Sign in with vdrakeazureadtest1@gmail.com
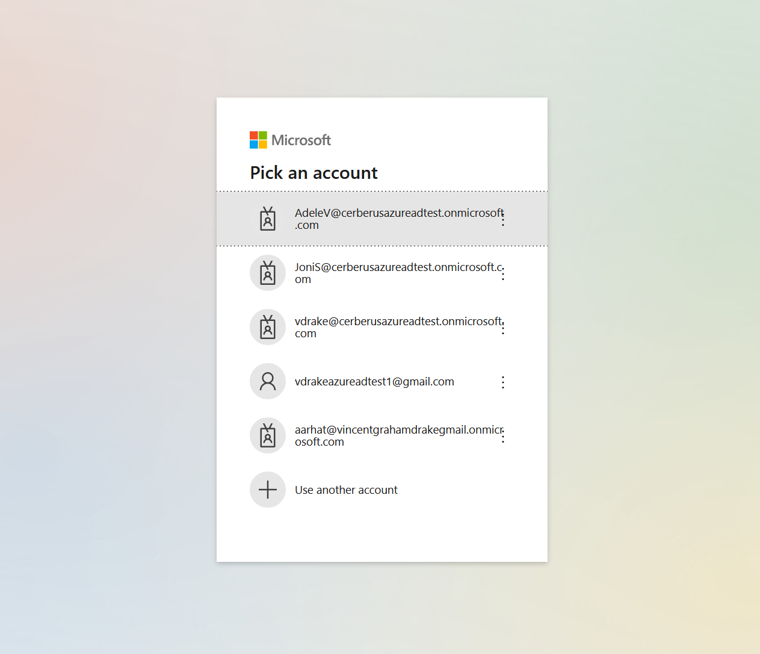The height and width of the screenshot is (654, 760). [382, 381]
